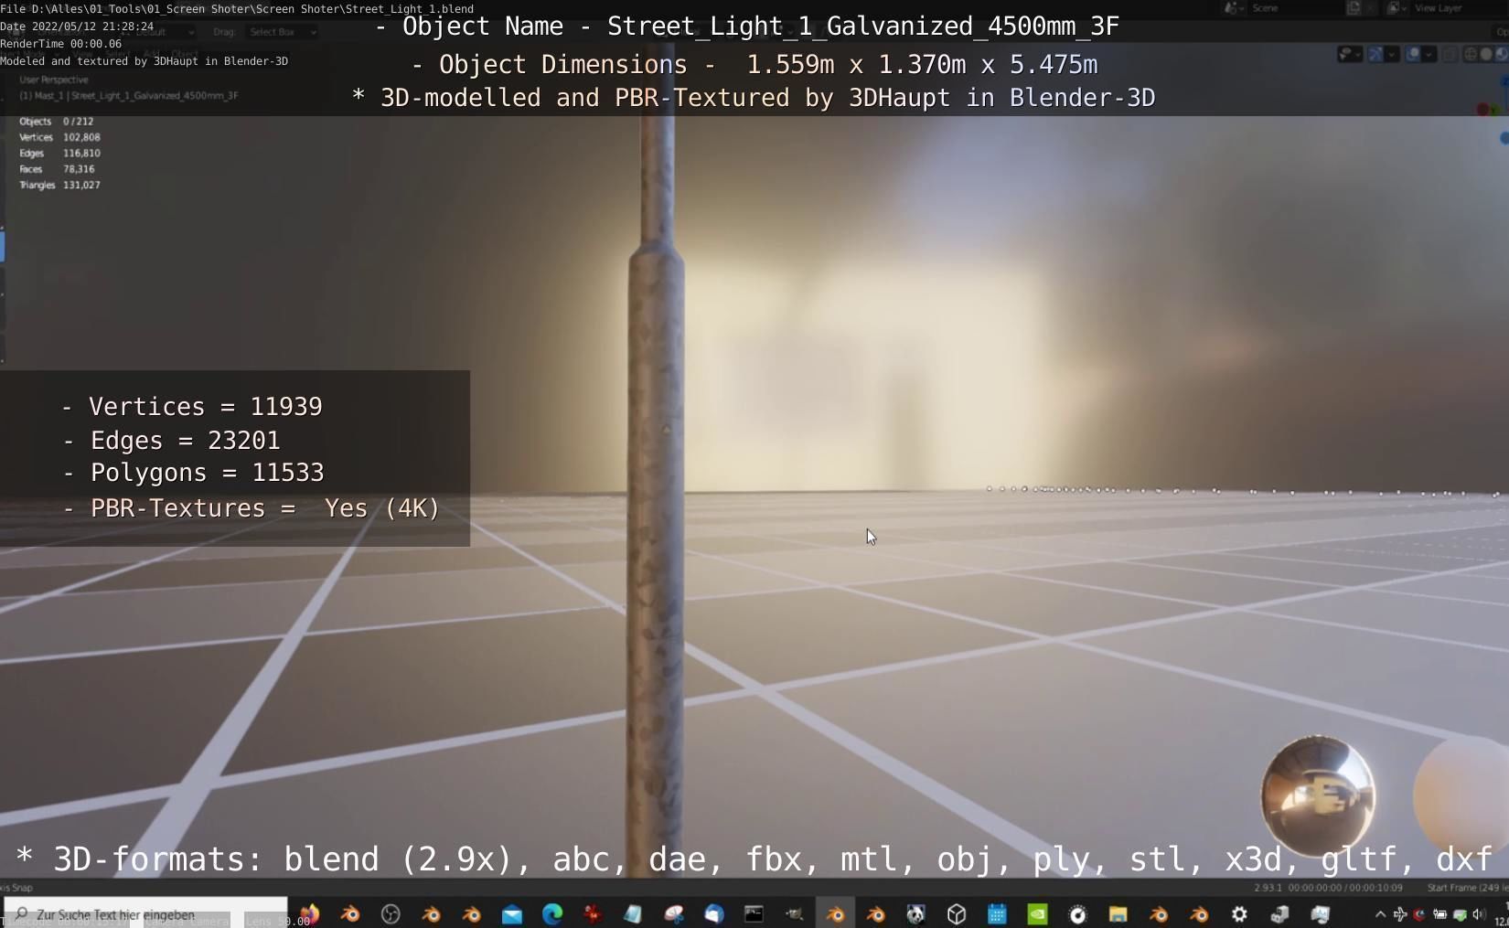Select the highlighted active Blender taskbar icon
The height and width of the screenshot is (928, 1509).
[x=835, y=913]
